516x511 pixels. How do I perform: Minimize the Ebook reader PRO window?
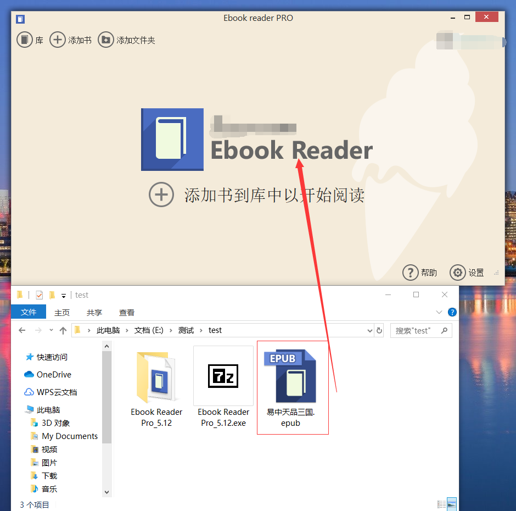[453, 18]
